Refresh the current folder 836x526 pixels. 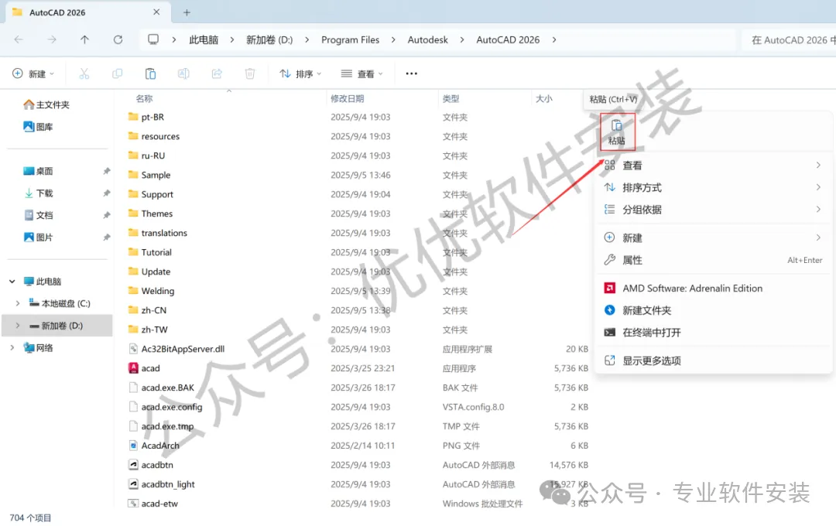point(118,39)
